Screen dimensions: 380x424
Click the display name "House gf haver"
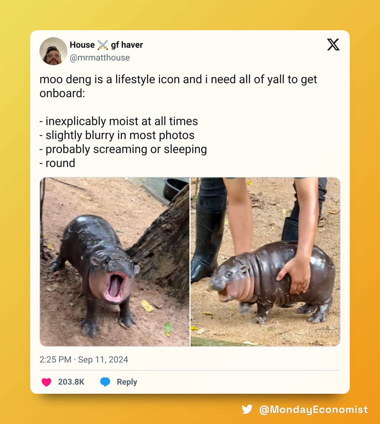pos(106,45)
